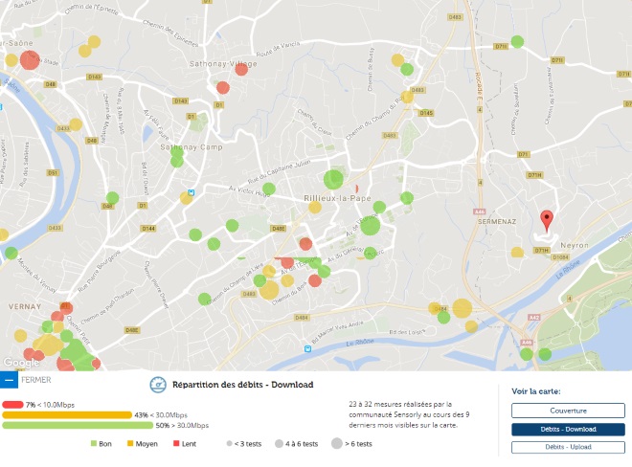Click the transit stop icon near Sathonay-Camp
Screen dimensions: 632x467
coord(192,192)
